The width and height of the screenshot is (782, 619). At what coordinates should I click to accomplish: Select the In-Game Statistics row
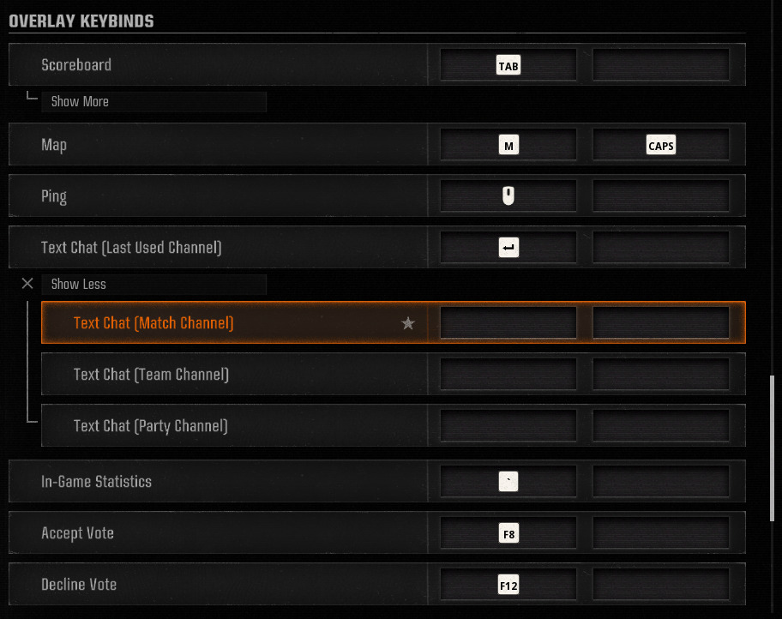[214, 481]
